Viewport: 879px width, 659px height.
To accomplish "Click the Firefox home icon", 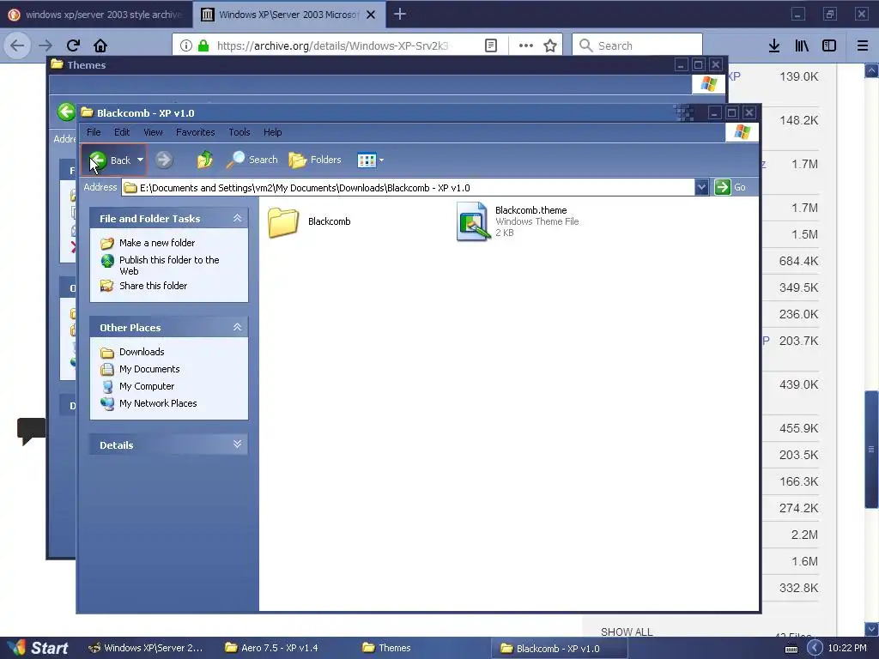I will pos(100,45).
